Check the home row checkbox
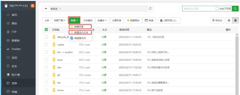 [x=46, y=90]
